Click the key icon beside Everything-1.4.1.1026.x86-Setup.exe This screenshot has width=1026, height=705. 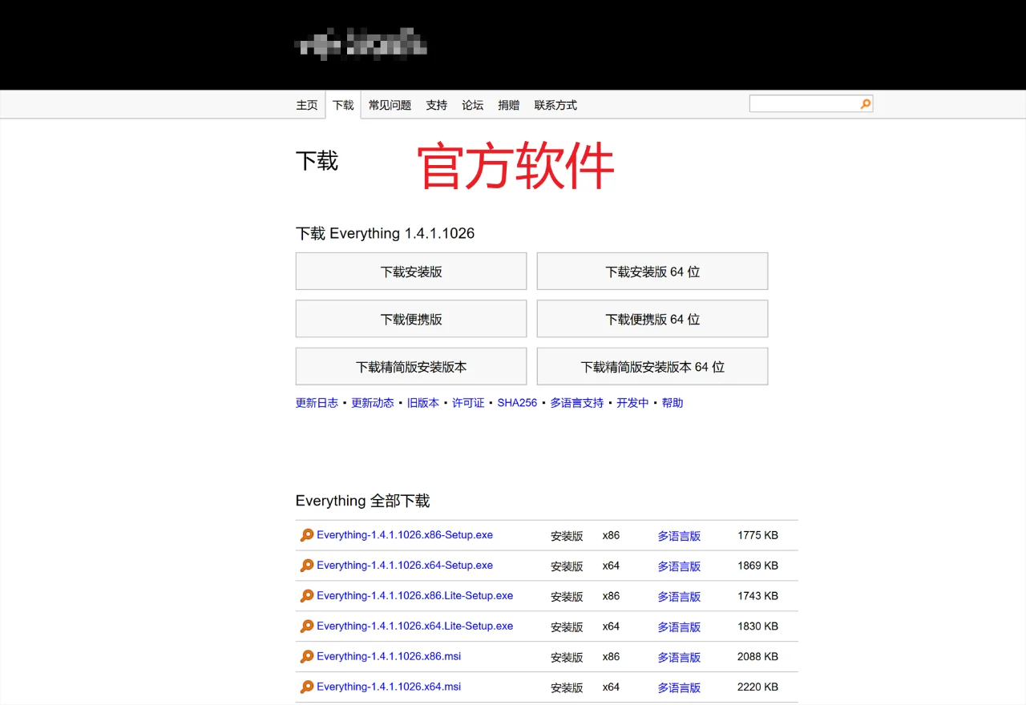(307, 534)
